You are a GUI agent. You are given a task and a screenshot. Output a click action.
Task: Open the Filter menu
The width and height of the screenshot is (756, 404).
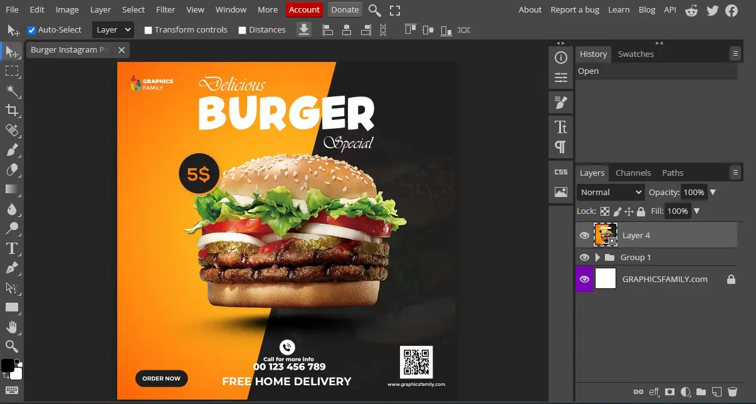165,9
